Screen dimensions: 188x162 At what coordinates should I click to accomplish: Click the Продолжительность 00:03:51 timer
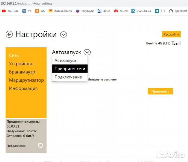23,124
